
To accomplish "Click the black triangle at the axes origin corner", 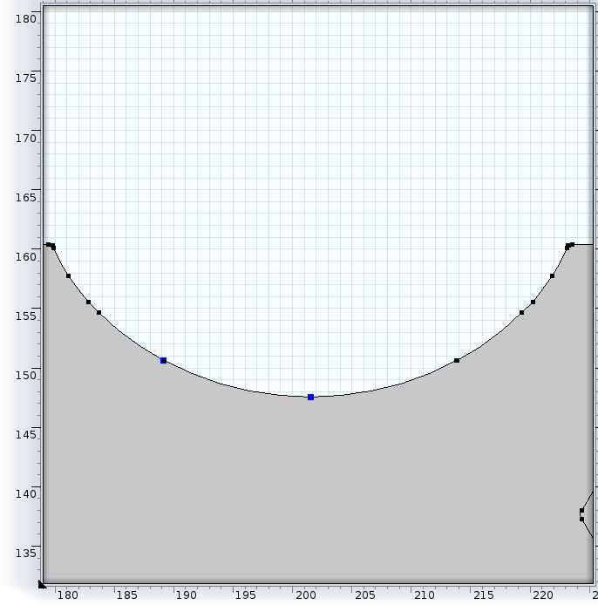I will coord(43,584).
